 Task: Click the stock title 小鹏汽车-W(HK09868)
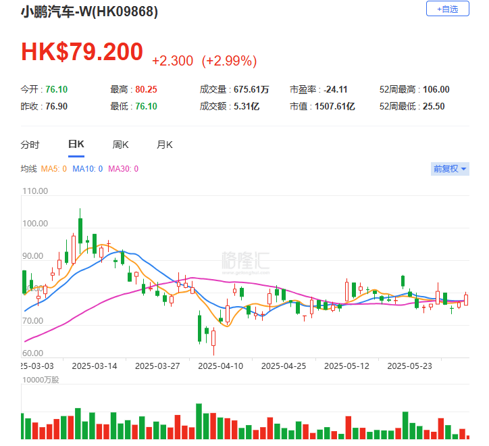pyautogui.click(x=90, y=12)
